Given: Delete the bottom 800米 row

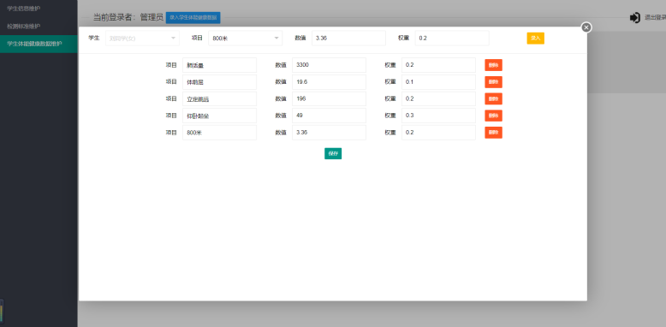Looking at the screenshot, I should [494, 133].
